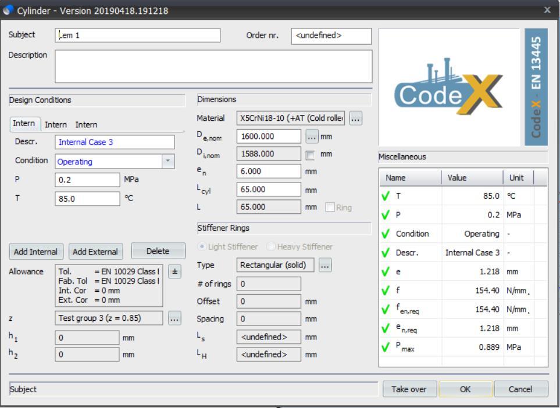Click the L field 65.000

[x=269, y=207]
